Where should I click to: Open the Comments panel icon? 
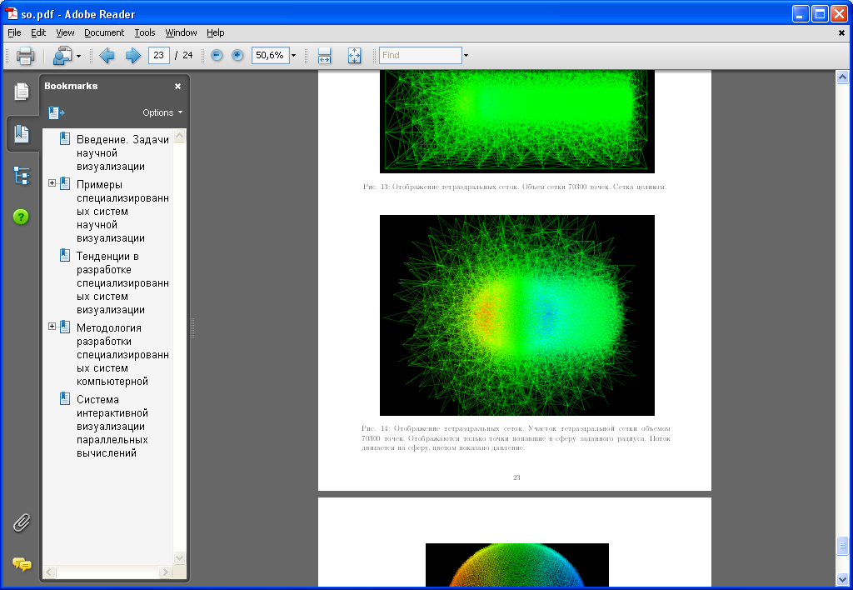click(22, 564)
